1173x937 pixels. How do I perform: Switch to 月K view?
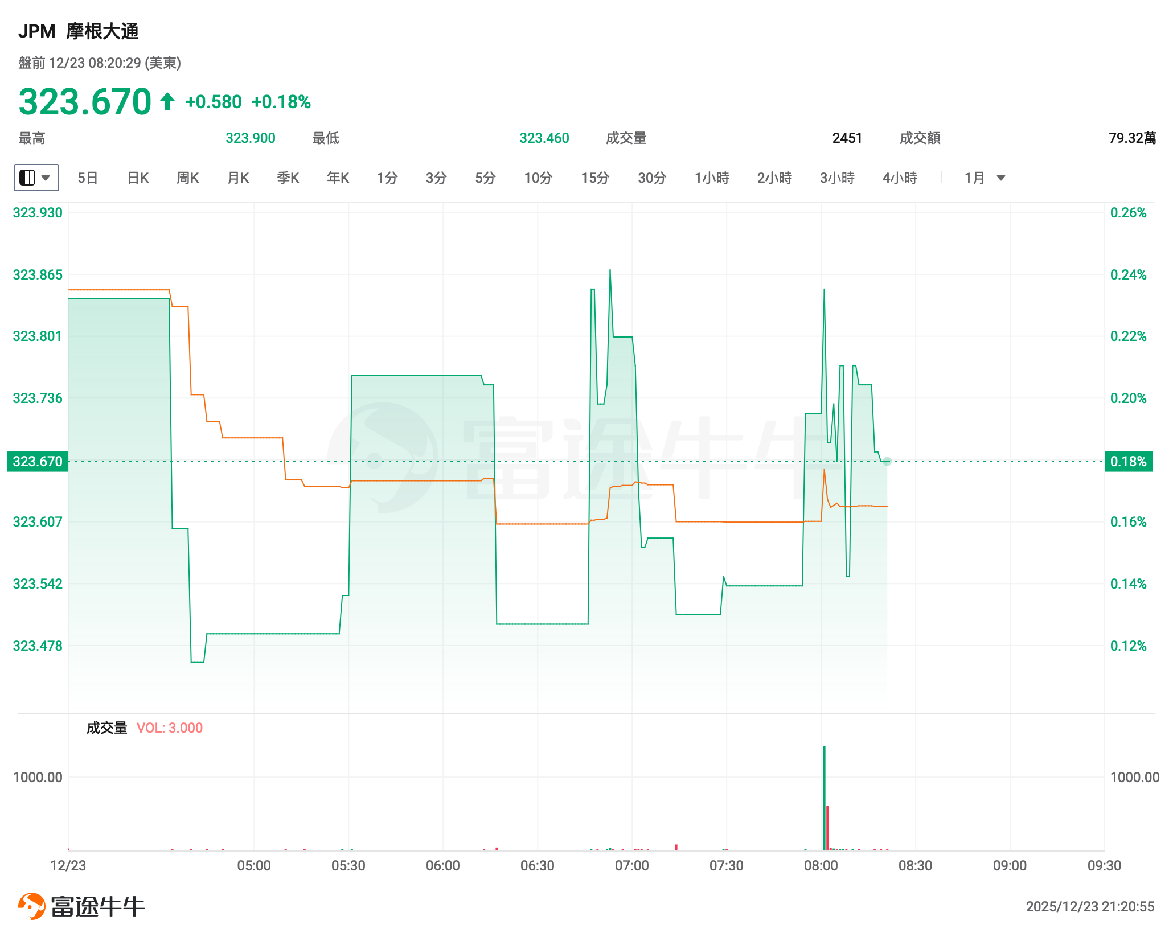(238, 178)
